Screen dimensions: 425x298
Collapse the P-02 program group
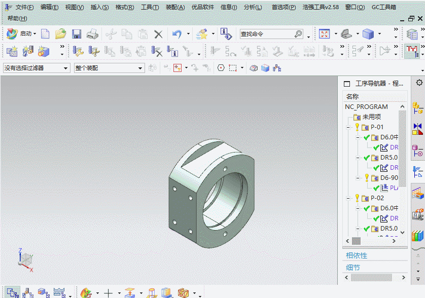(x=348, y=198)
